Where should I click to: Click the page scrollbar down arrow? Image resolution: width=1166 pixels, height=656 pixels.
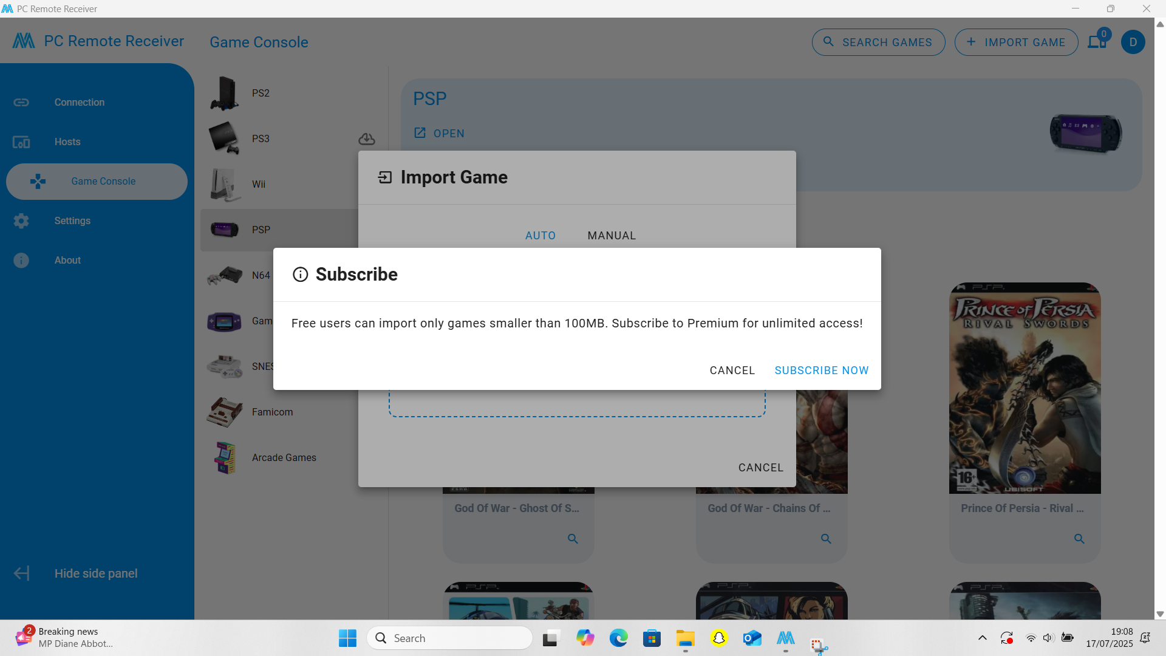(1160, 614)
